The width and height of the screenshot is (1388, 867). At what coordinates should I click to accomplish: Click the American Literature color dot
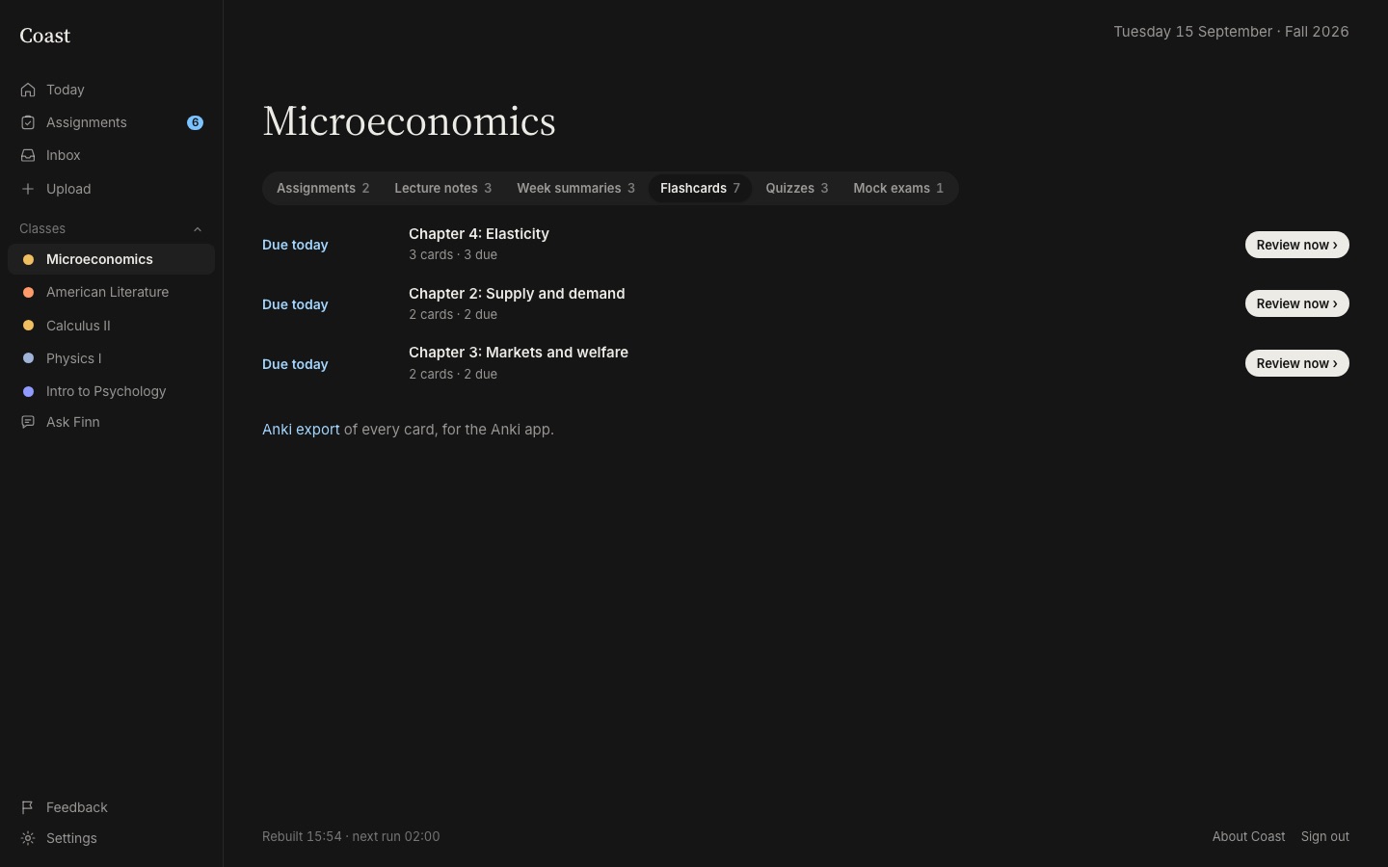pos(28,292)
